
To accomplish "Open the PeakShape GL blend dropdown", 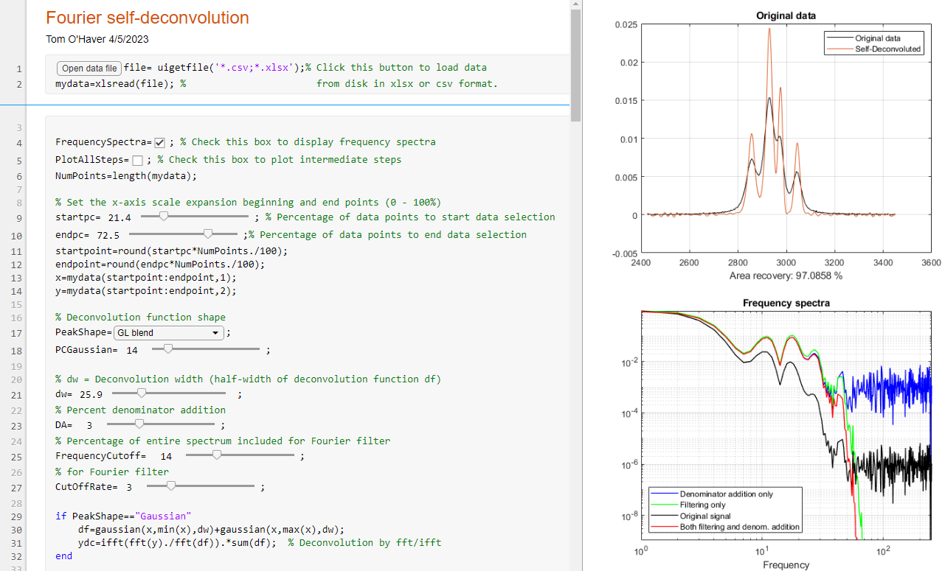I will coord(169,333).
